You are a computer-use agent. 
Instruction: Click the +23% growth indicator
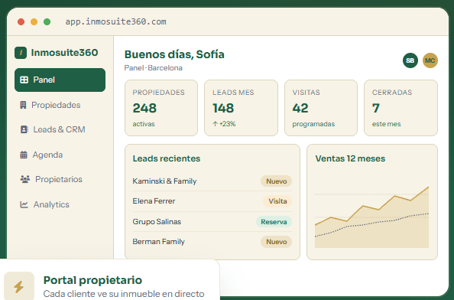click(x=224, y=124)
